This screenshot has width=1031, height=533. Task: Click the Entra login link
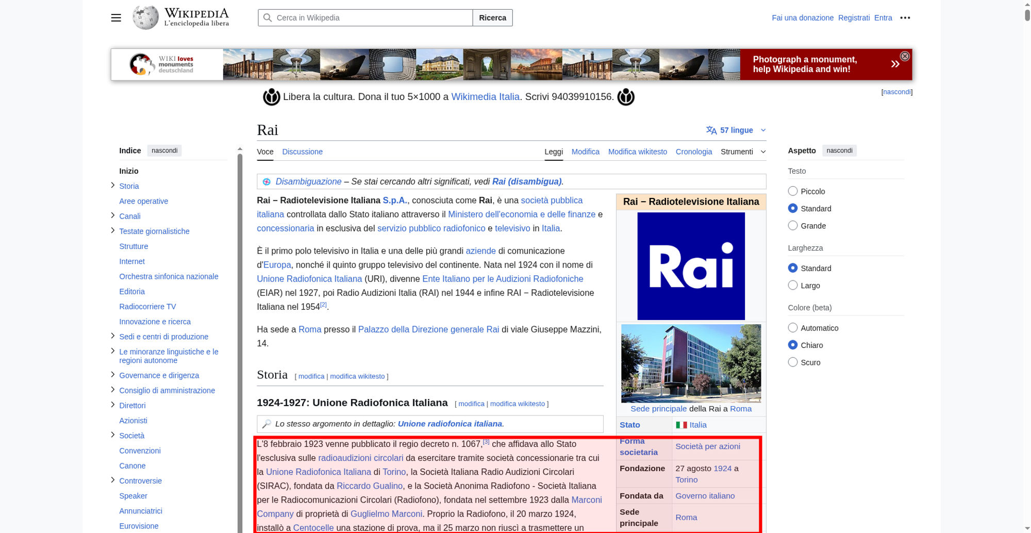coord(883,18)
